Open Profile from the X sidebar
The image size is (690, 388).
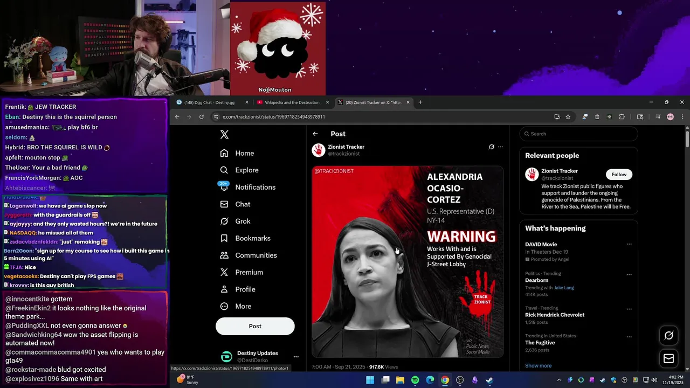tap(238, 289)
